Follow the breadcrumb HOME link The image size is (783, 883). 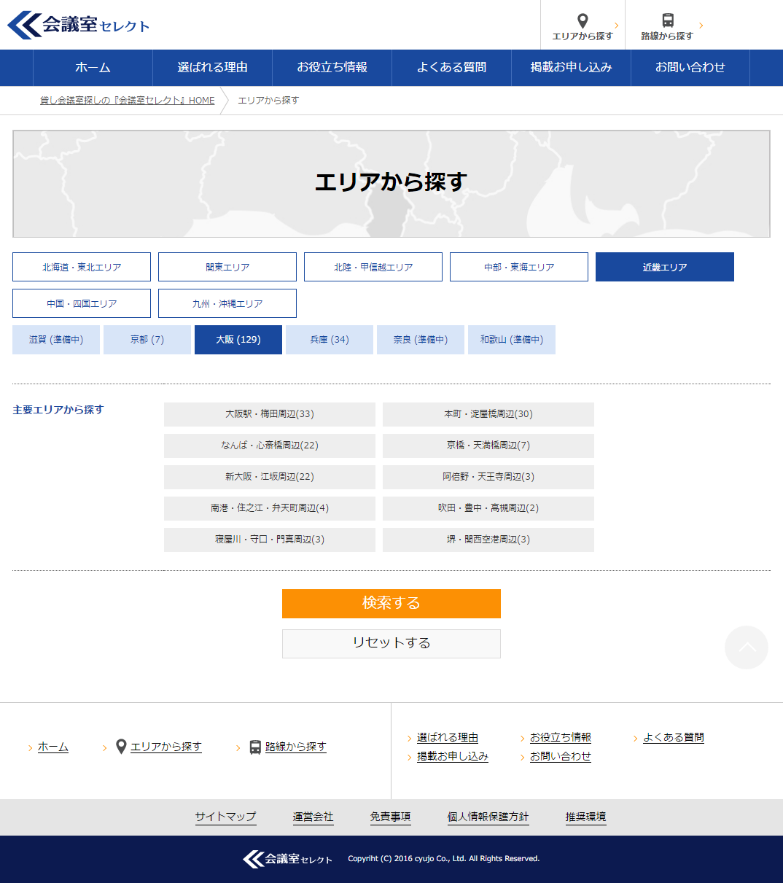point(128,101)
